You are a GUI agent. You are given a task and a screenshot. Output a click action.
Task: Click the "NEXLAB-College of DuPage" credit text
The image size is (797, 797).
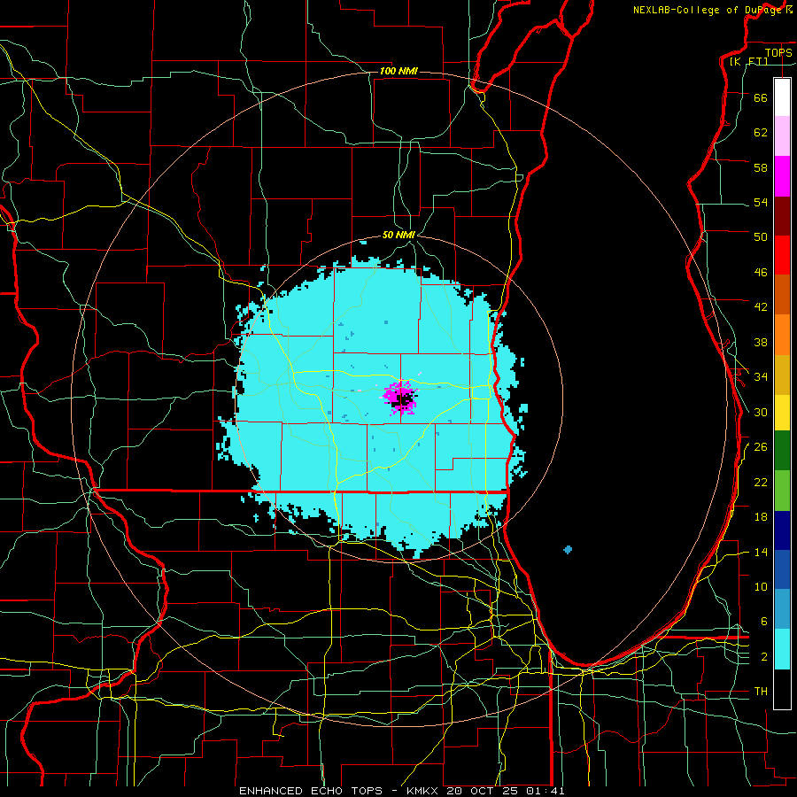click(x=708, y=10)
